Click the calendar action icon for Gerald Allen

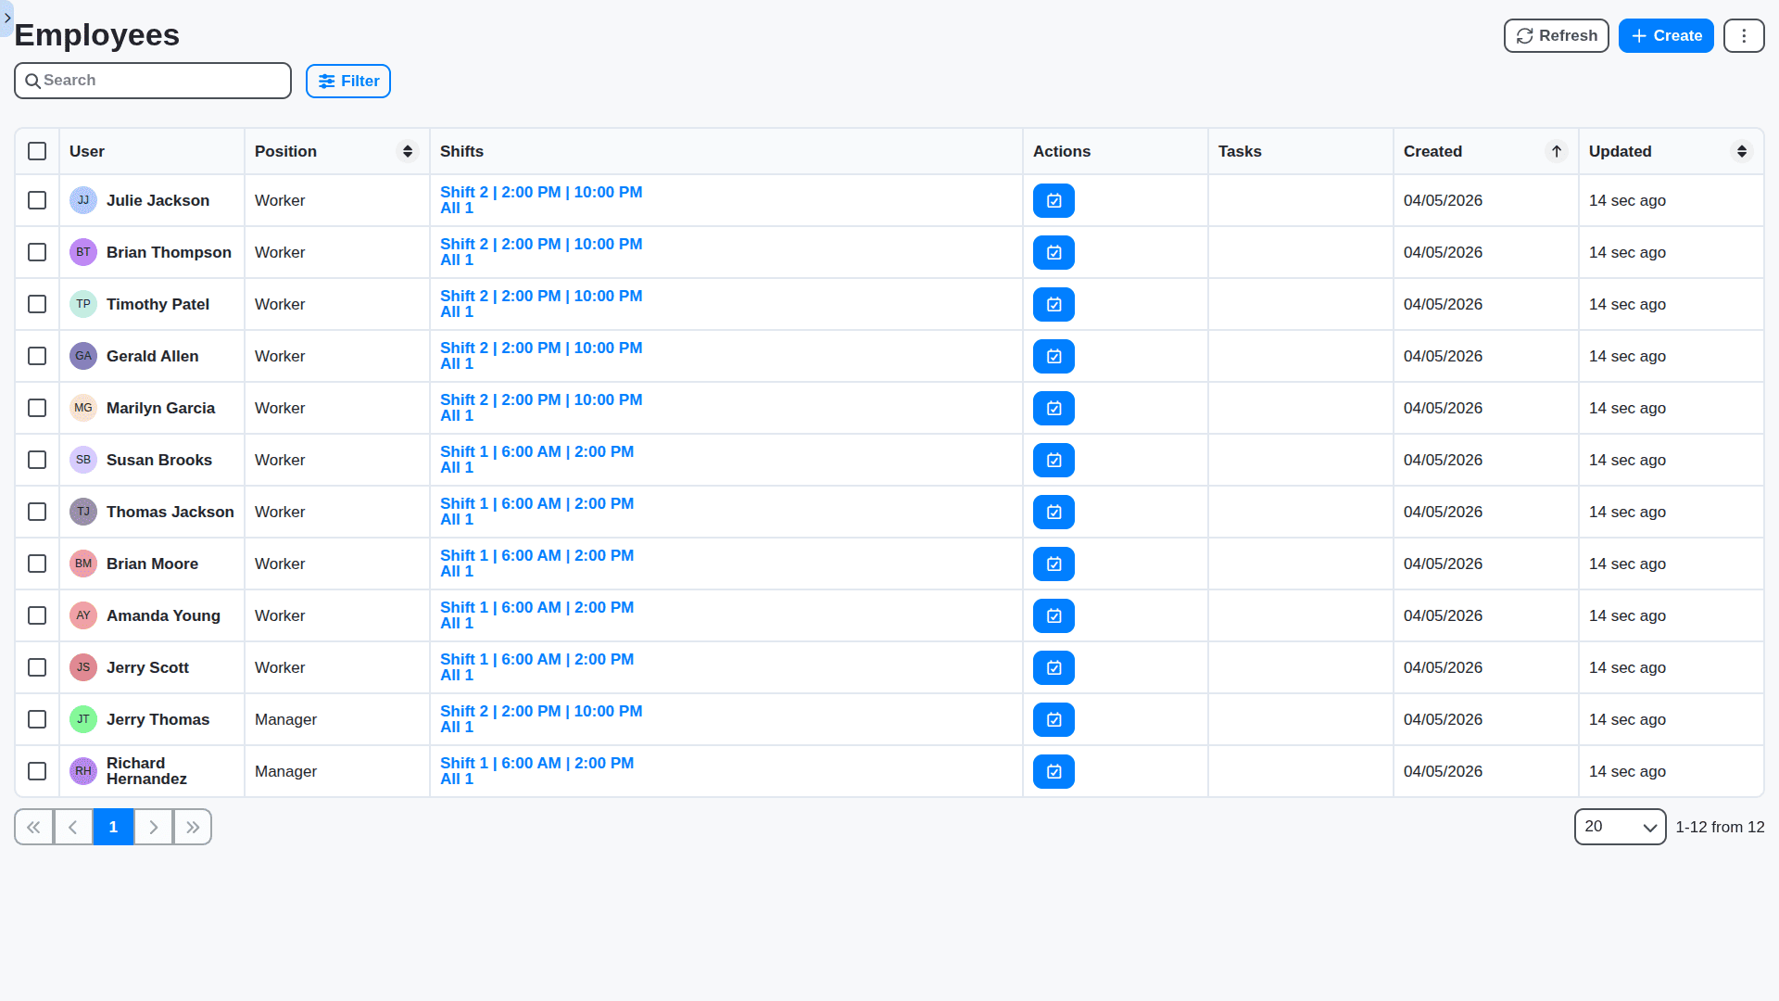1054,356
